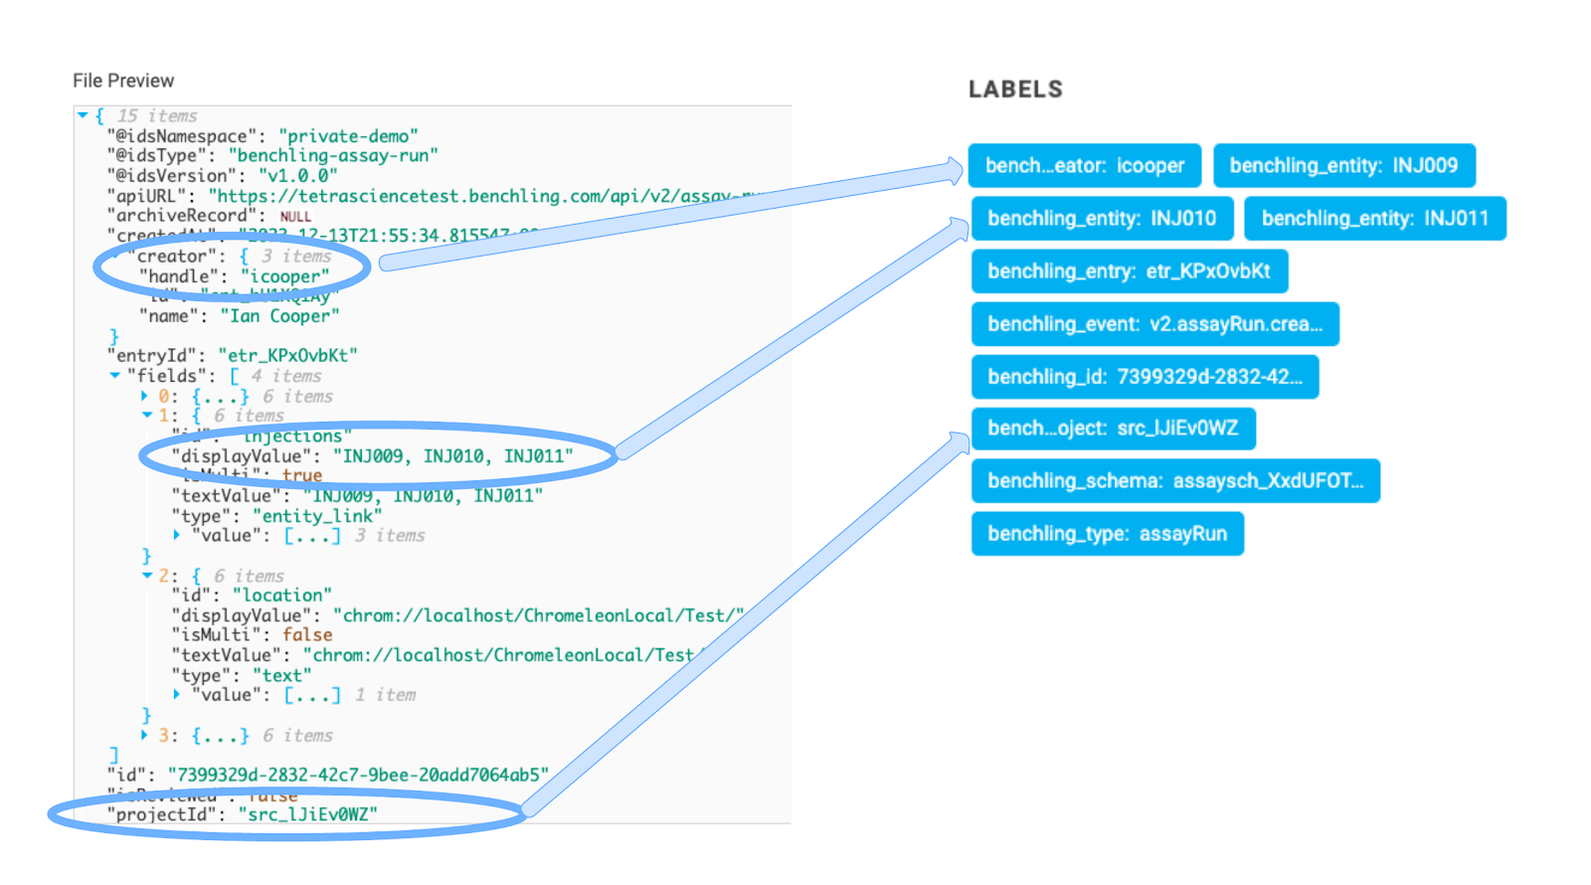
Task: Select the benchling_entity: INJ009 label
Action: 1344,166
